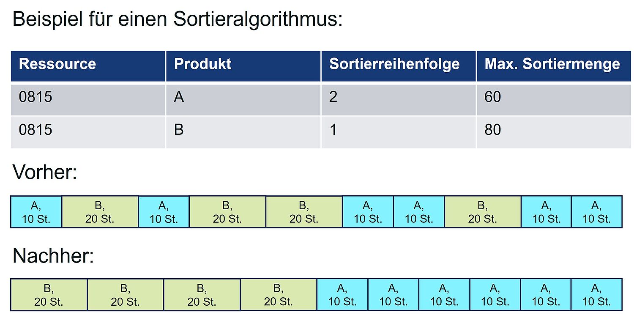Click the first blue A block under Vorher
Image resolution: width=634 pixels, height=315 pixels.
click(36, 212)
